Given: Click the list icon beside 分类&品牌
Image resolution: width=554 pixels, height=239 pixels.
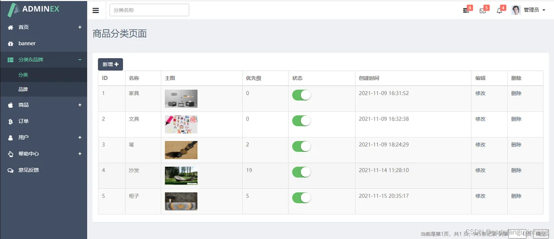Looking at the screenshot, I should [x=11, y=60].
